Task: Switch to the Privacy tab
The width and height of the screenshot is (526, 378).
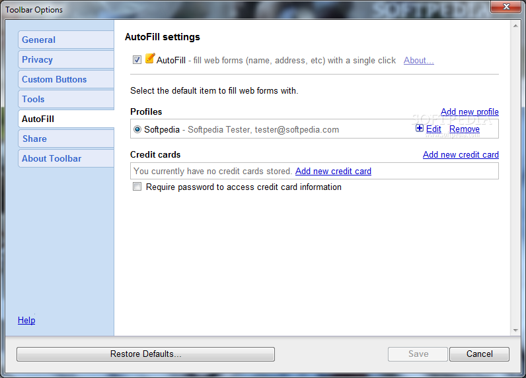Action: (x=66, y=59)
